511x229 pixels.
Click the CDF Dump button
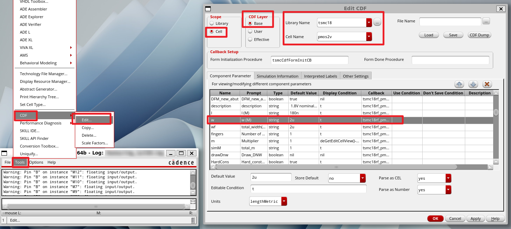(479, 35)
